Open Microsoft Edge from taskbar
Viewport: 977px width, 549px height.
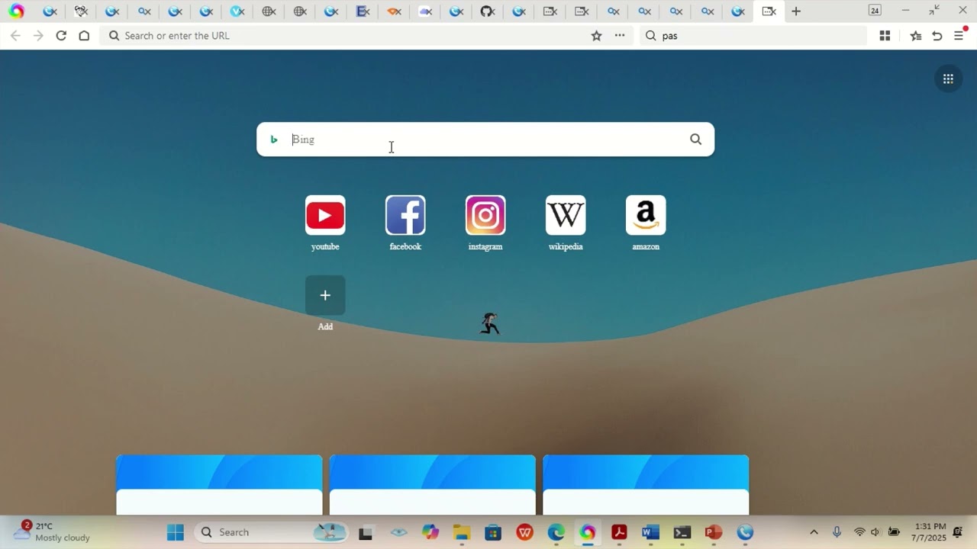(x=556, y=532)
